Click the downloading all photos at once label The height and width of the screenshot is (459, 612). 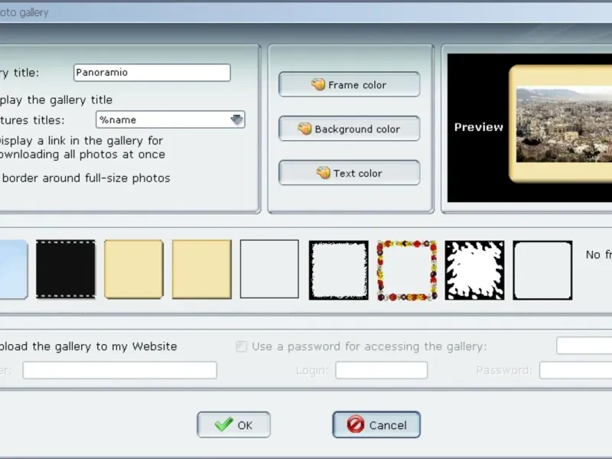tap(83, 155)
